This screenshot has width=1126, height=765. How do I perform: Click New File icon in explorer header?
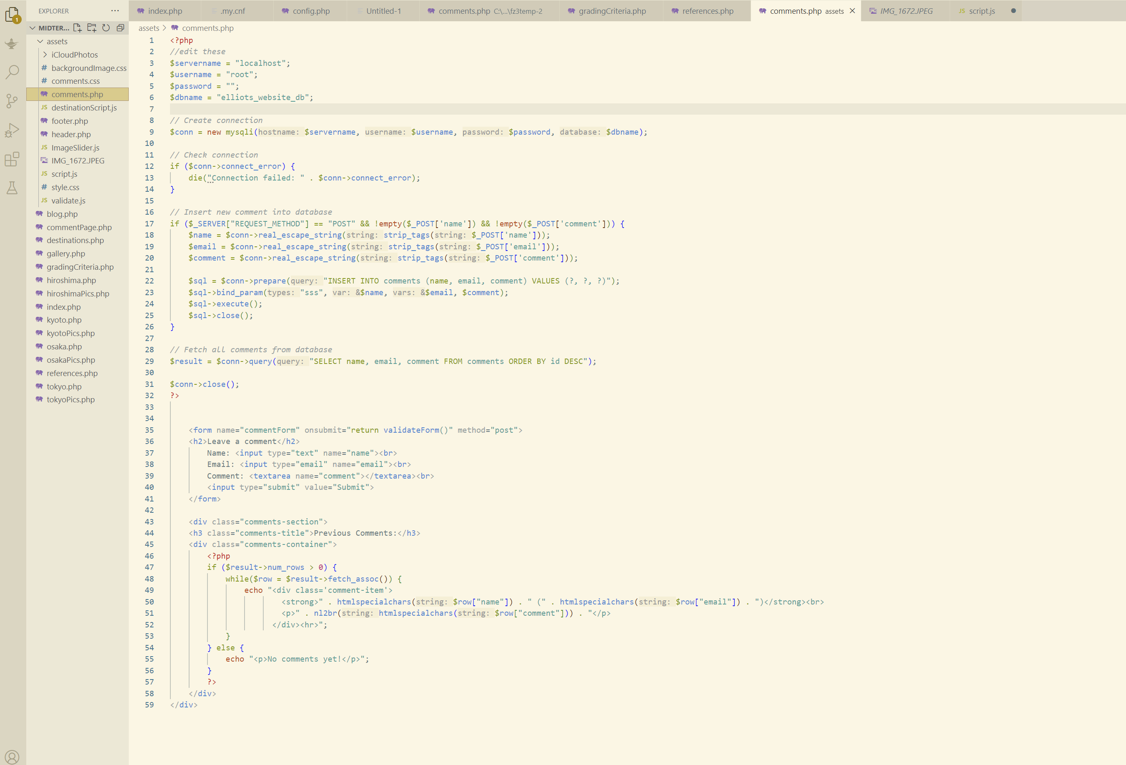[x=78, y=28]
